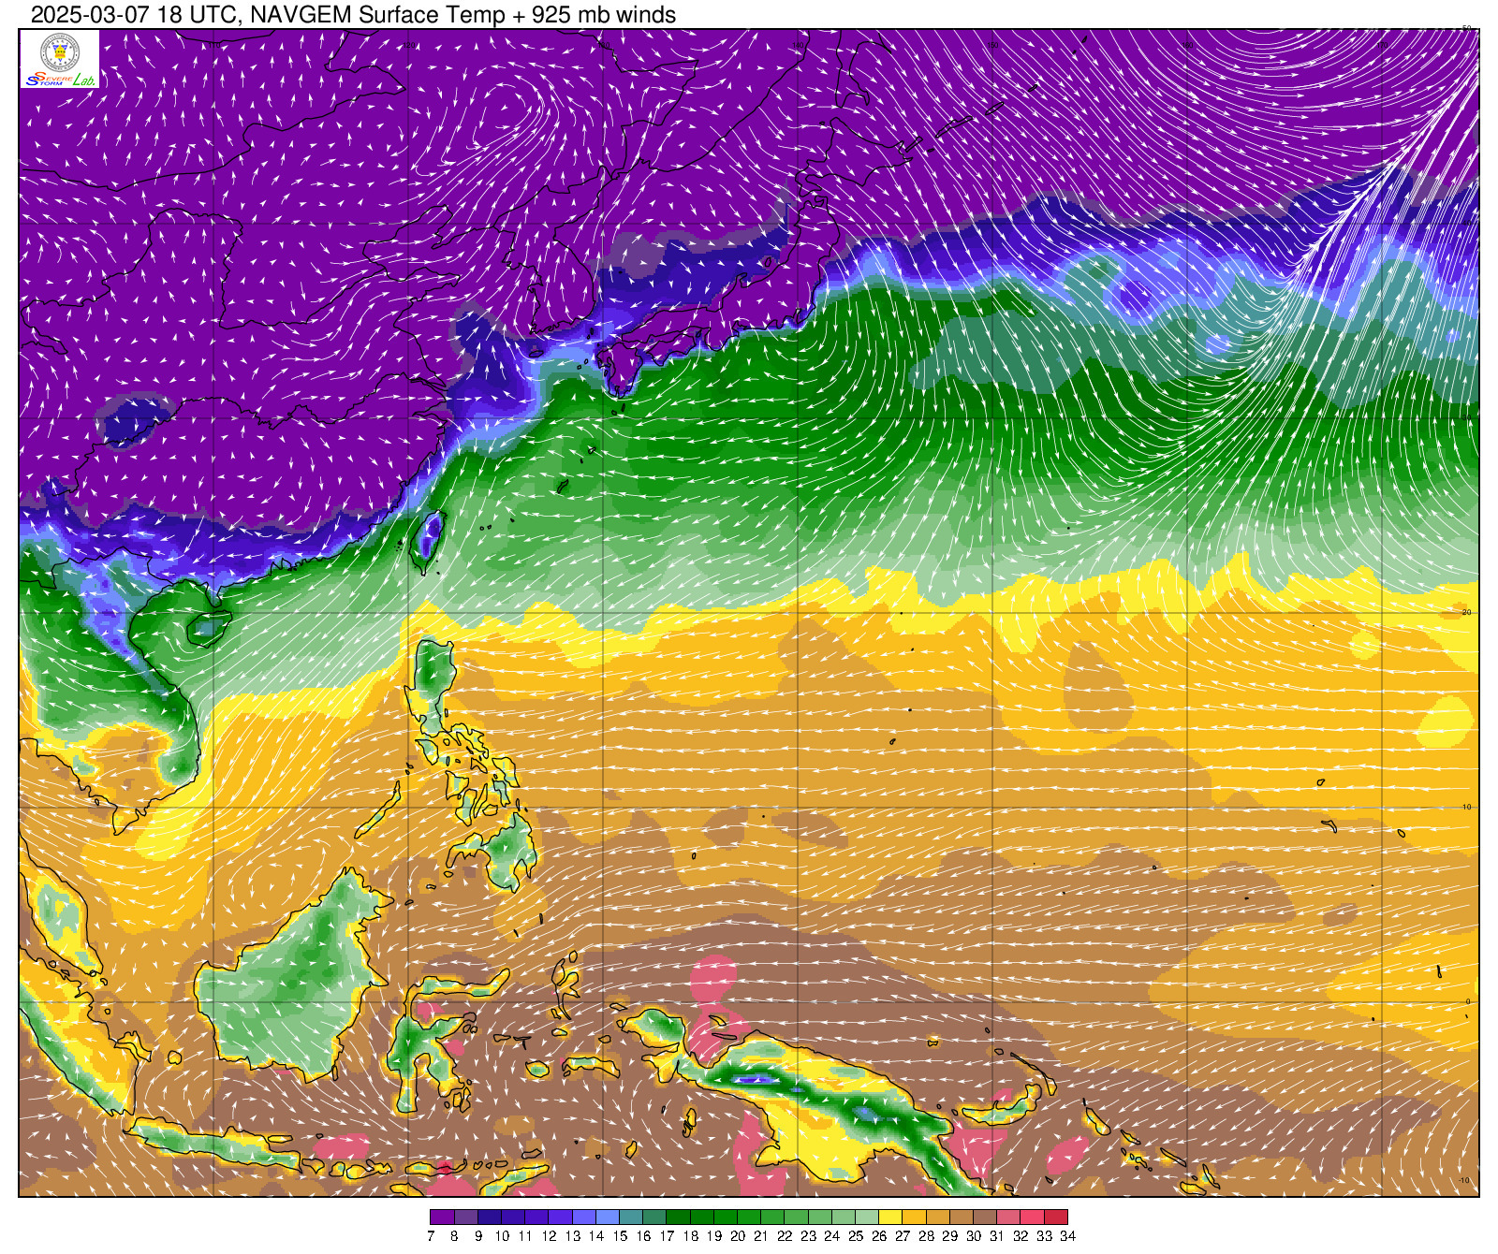Screen dimensions: 1498x1254
Task: Click the legend label '11'
Action: (525, 1236)
